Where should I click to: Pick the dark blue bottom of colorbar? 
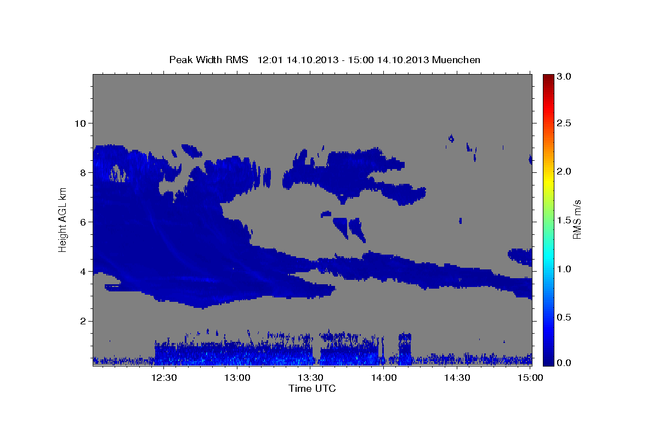pos(548,359)
